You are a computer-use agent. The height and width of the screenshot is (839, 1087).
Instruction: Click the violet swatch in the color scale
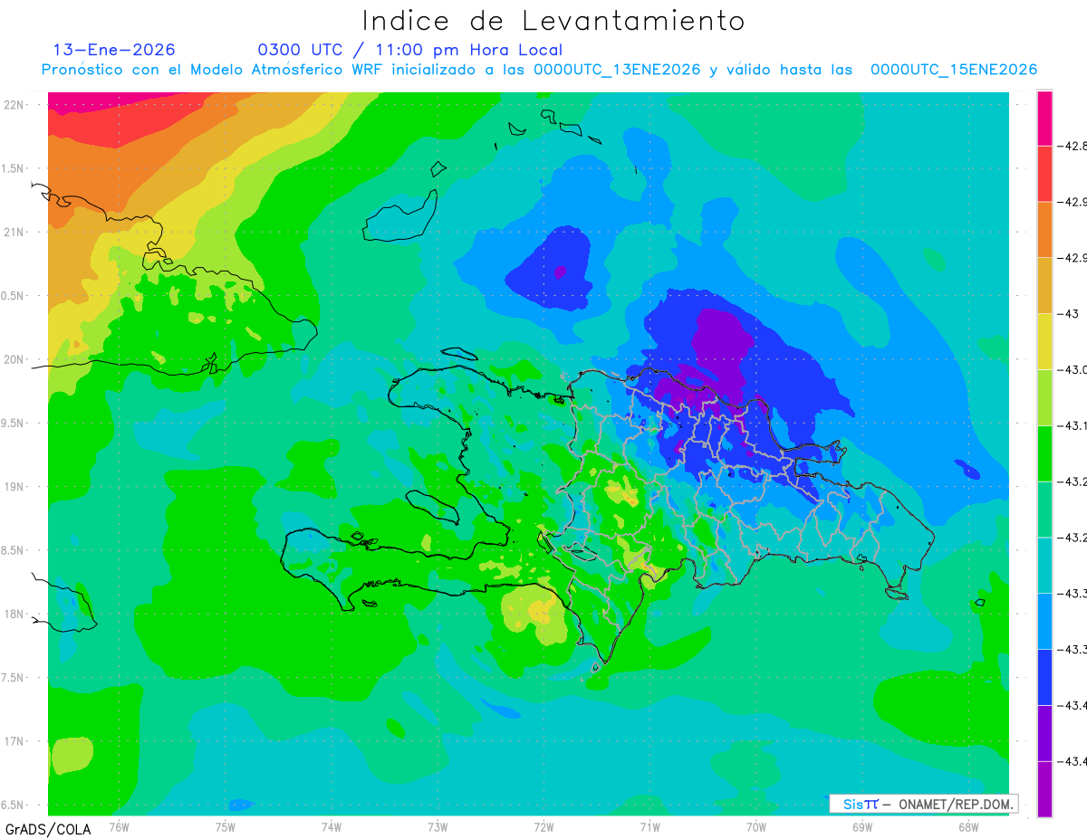click(x=1044, y=733)
